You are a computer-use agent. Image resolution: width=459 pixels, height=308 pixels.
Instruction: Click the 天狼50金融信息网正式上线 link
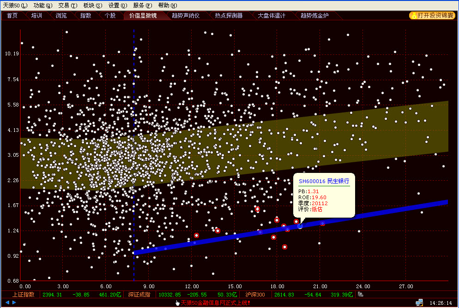click(x=215, y=303)
